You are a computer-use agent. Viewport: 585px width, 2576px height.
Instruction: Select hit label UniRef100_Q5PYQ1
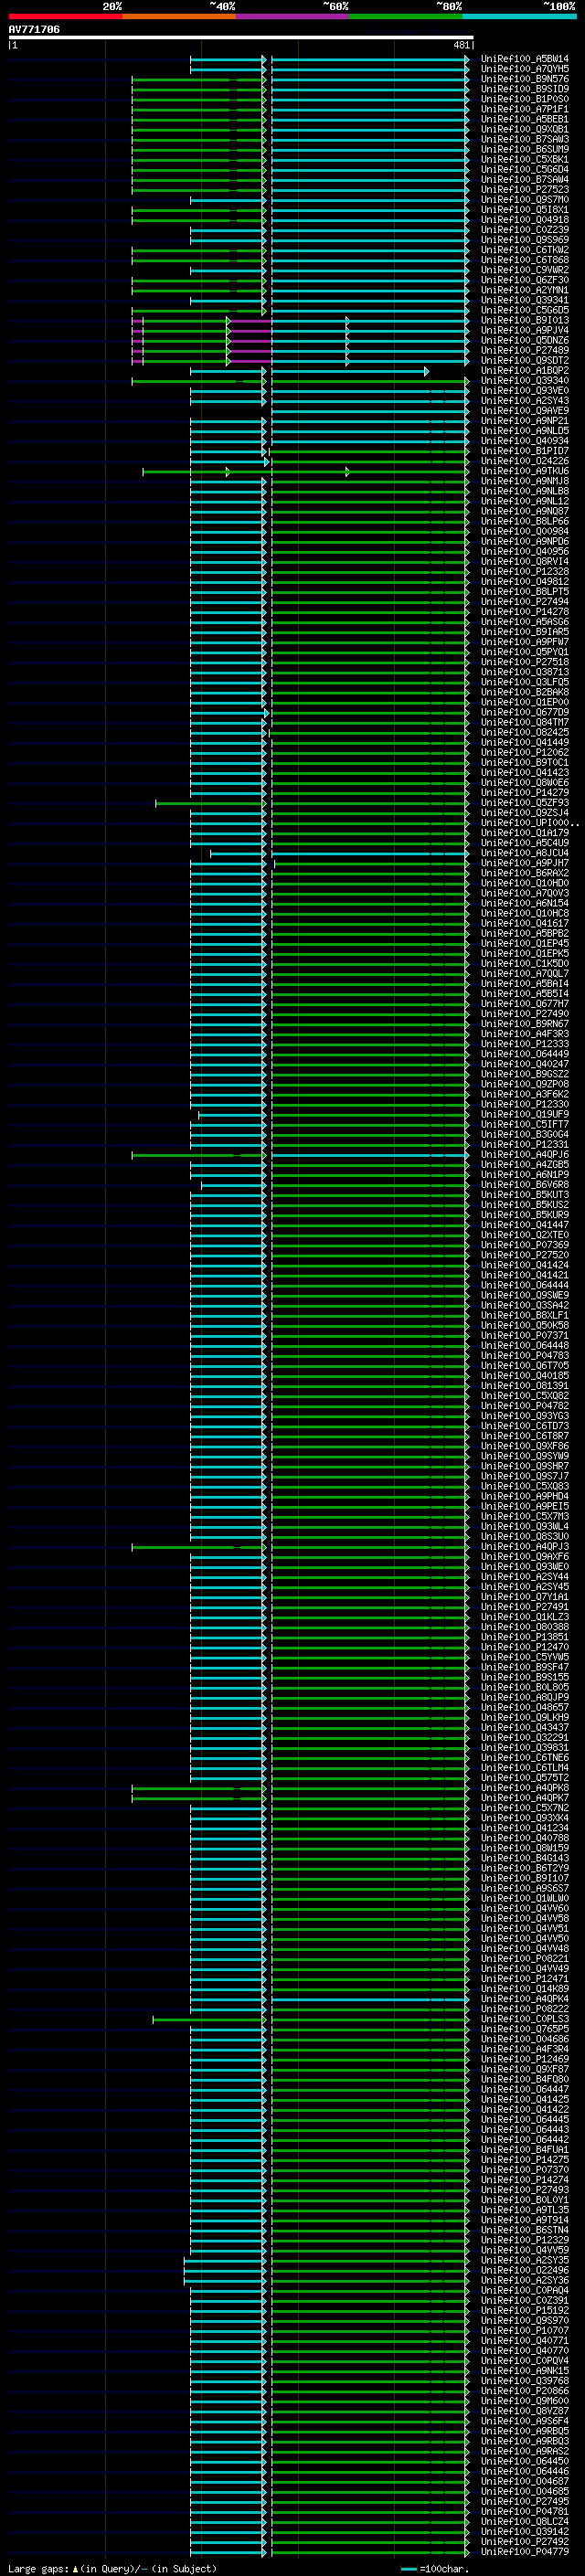coord(525,652)
